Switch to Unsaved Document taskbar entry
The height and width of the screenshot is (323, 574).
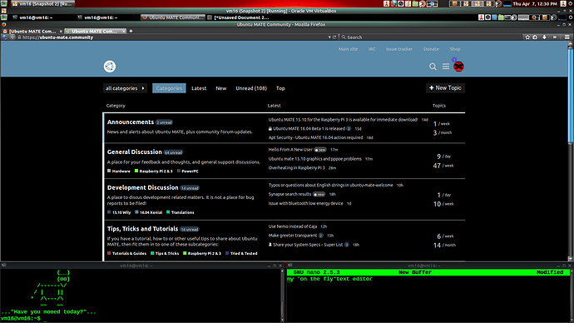pos(238,17)
